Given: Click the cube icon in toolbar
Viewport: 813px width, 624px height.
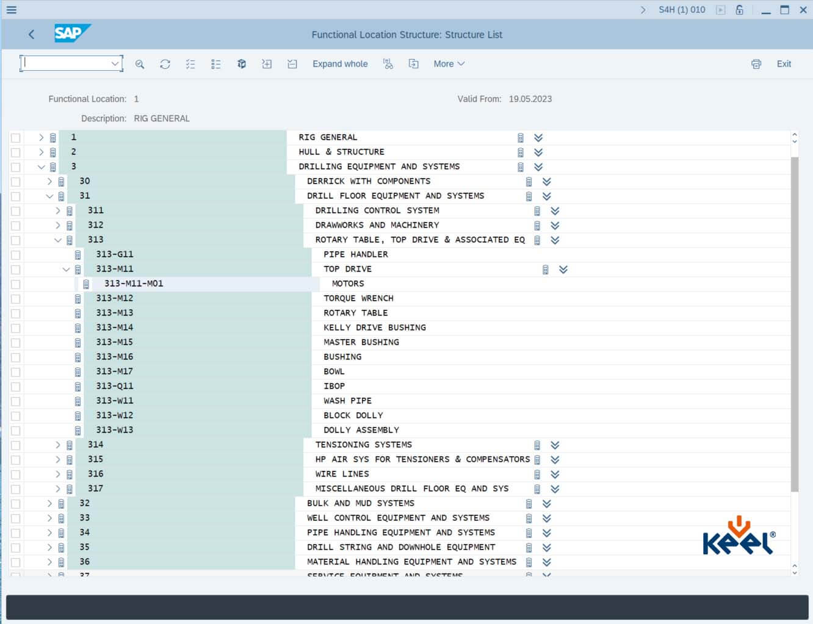Looking at the screenshot, I should (x=242, y=64).
